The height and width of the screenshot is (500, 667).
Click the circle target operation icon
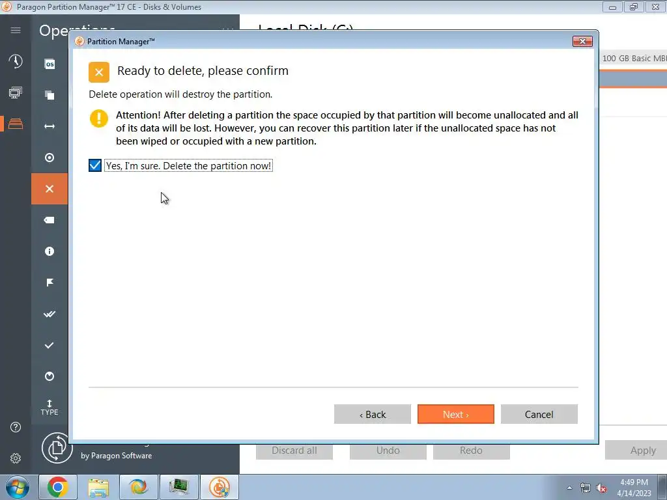pyautogui.click(x=50, y=158)
